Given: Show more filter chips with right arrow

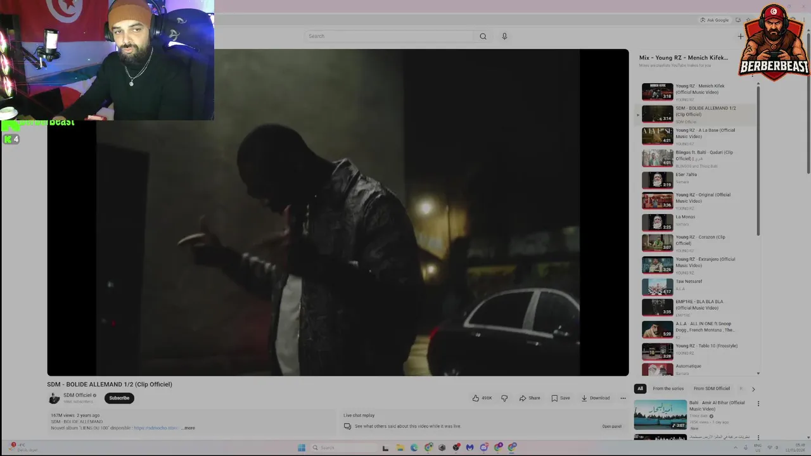Looking at the screenshot, I should [x=753, y=389].
